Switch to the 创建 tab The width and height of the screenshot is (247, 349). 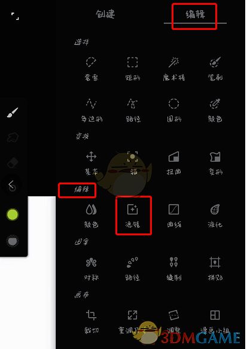point(105,14)
